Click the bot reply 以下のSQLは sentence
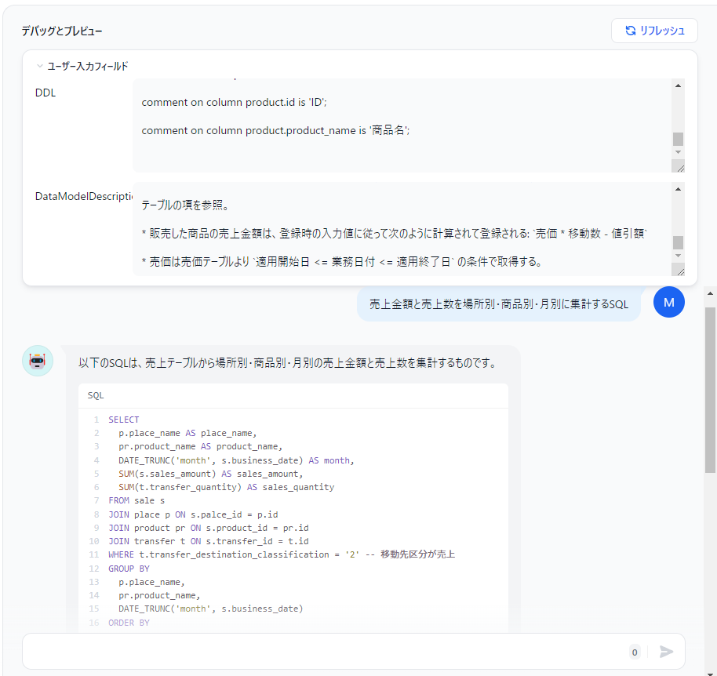Image resolution: width=717 pixels, height=676 pixels. [x=288, y=363]
